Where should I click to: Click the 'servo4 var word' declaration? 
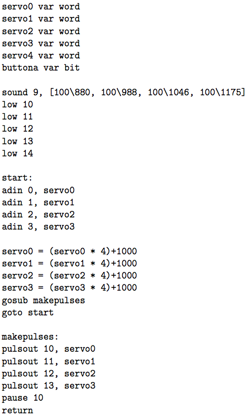coord(41,55)
